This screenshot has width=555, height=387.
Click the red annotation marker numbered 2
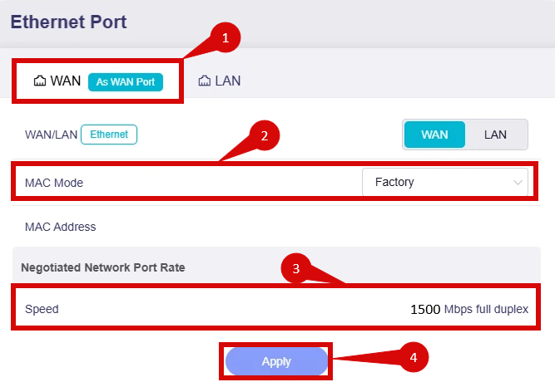click(265, 136)
